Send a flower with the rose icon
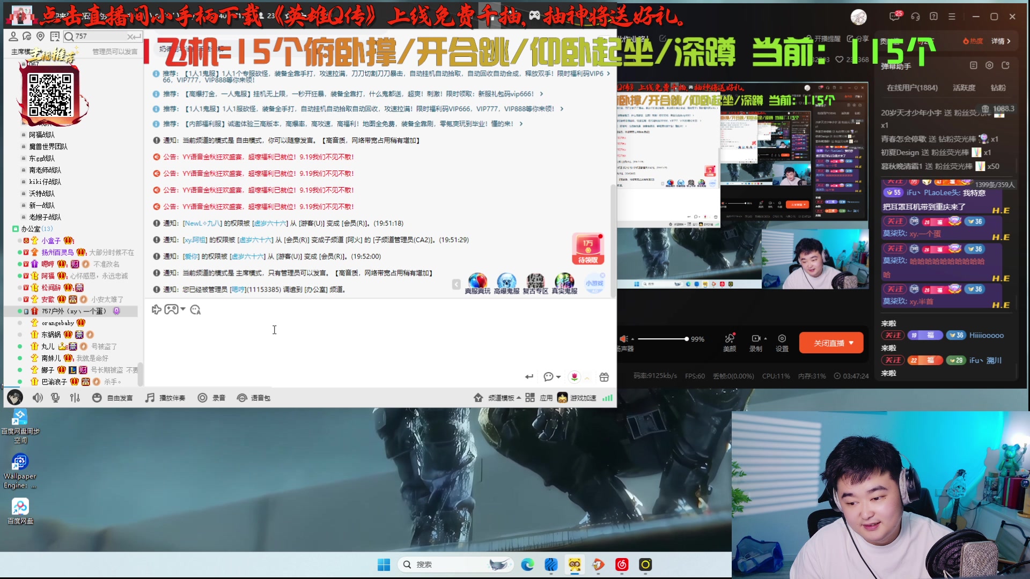The image size is (1030, 579). coord(575,377)
